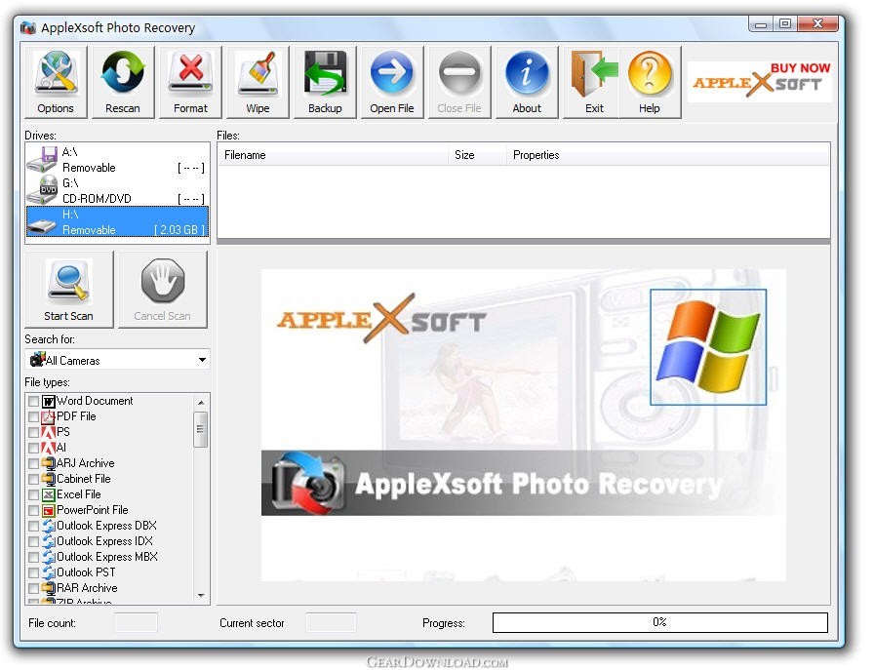Tick the Cabinet File checkbox

click(x=33, y=480)
